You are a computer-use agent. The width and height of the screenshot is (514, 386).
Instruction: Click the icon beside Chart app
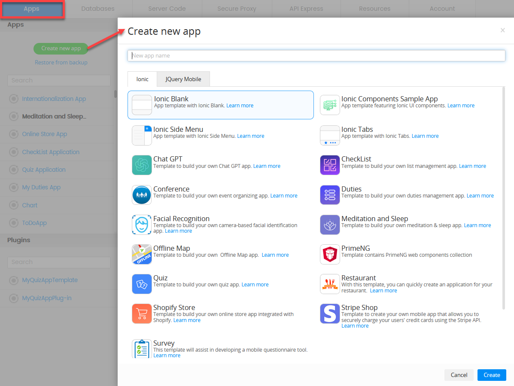pyautogui.click(x=14, y=205)
